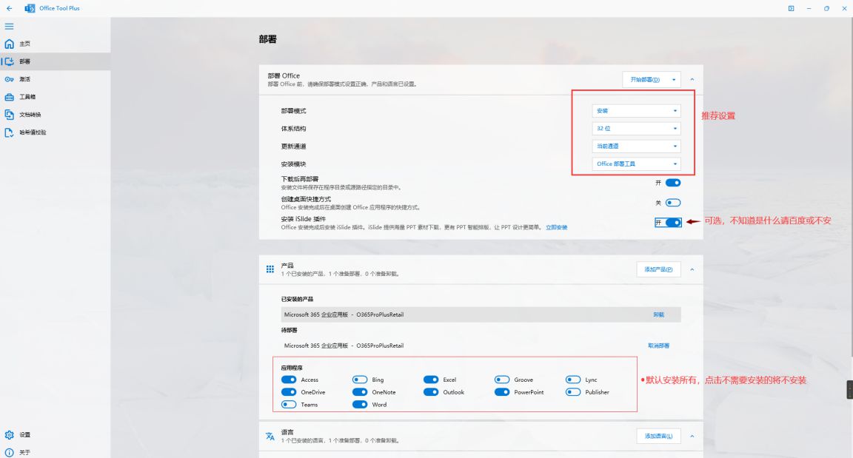Toggle the PowerPoint application switch
This screenshot has width=853, height=458.
click(x=502, y=391)
